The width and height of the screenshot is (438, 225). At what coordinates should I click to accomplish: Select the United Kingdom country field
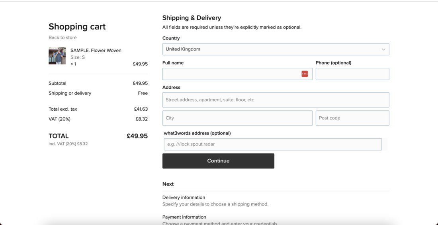tap(271, 49)
